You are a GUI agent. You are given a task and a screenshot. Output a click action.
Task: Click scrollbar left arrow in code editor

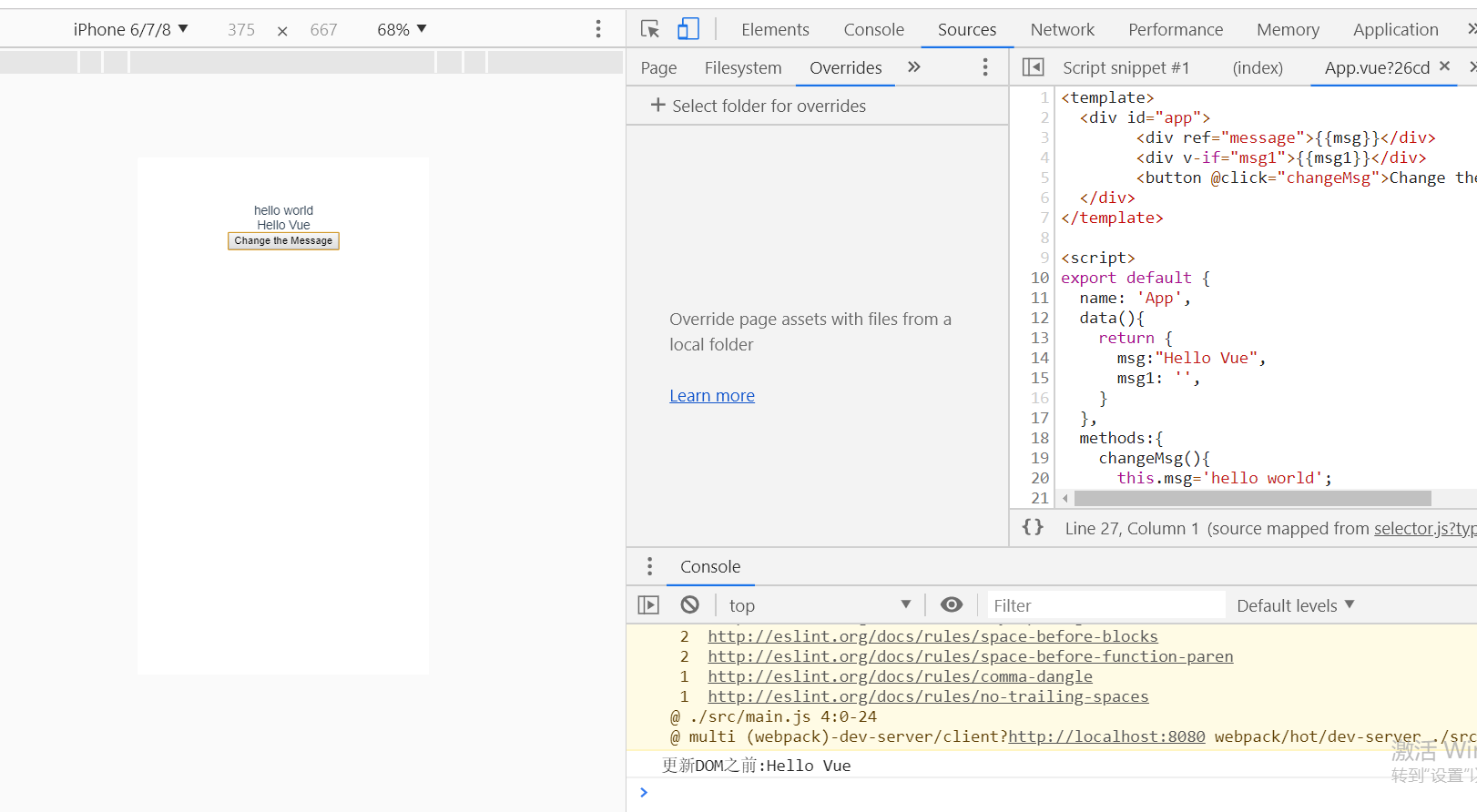tap(1064, 498)
